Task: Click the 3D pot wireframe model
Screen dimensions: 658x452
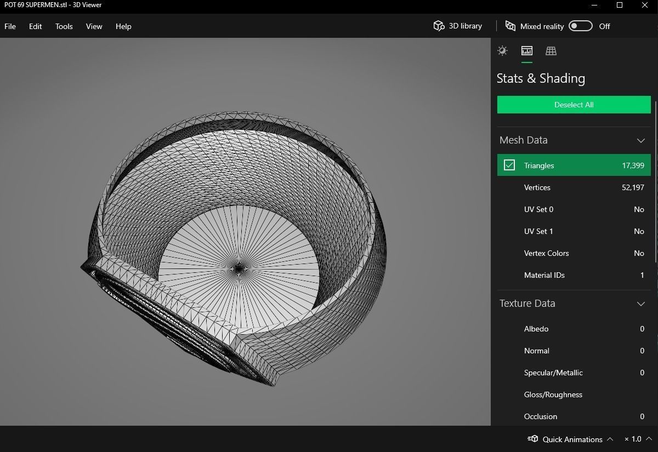Action: [235, 249]
